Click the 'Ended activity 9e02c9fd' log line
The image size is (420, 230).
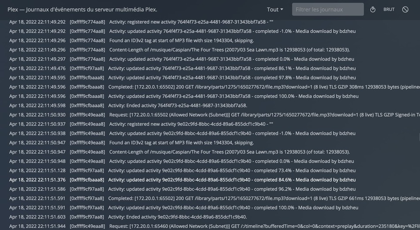tap(178, 217)
